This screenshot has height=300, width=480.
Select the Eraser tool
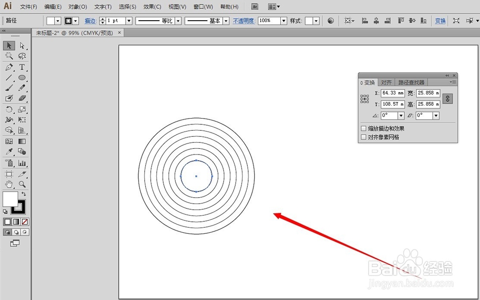click(22, 98)
